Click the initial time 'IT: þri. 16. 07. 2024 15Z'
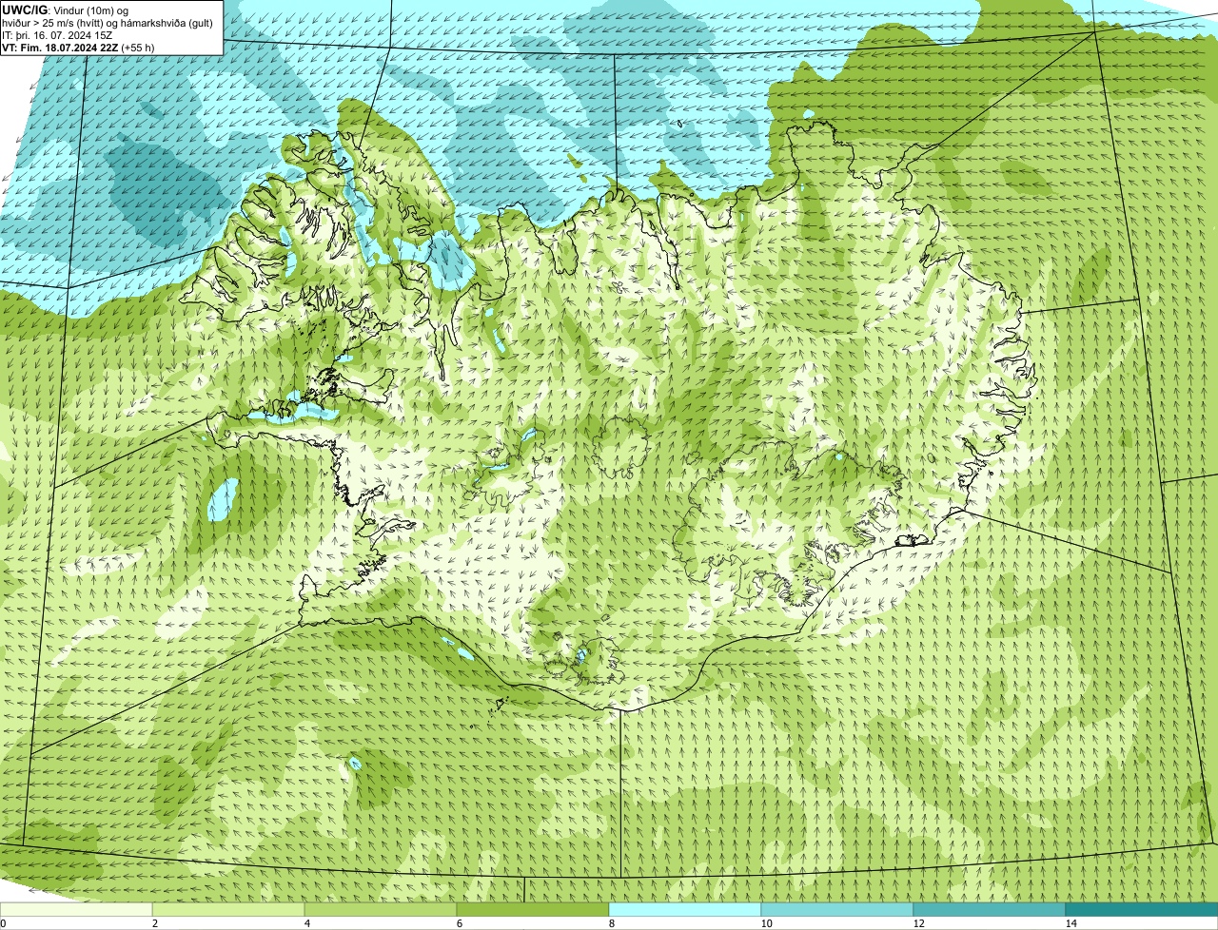1218x930 pixels. [58, 34]
